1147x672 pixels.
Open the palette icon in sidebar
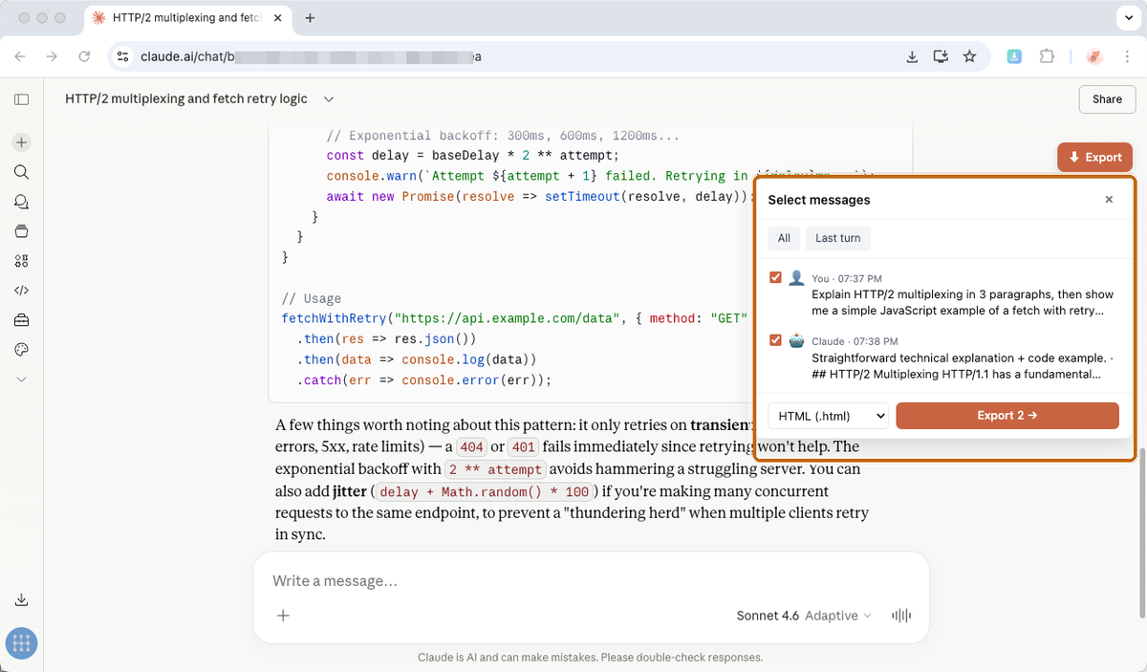21,350
